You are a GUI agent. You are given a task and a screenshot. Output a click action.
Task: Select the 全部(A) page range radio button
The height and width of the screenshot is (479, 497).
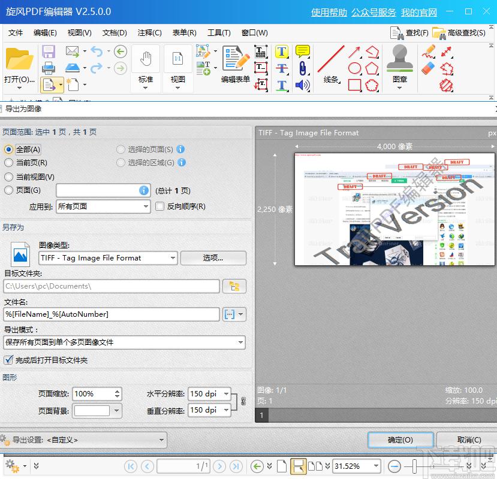pyautogui.click(x=8, y=149)
